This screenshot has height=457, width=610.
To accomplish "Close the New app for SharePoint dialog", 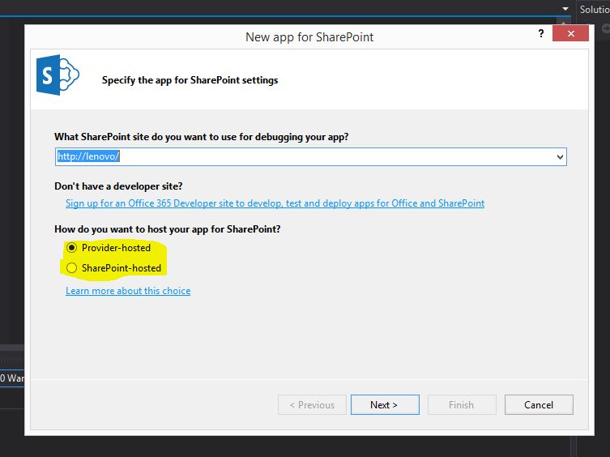I will pos(570,33).
